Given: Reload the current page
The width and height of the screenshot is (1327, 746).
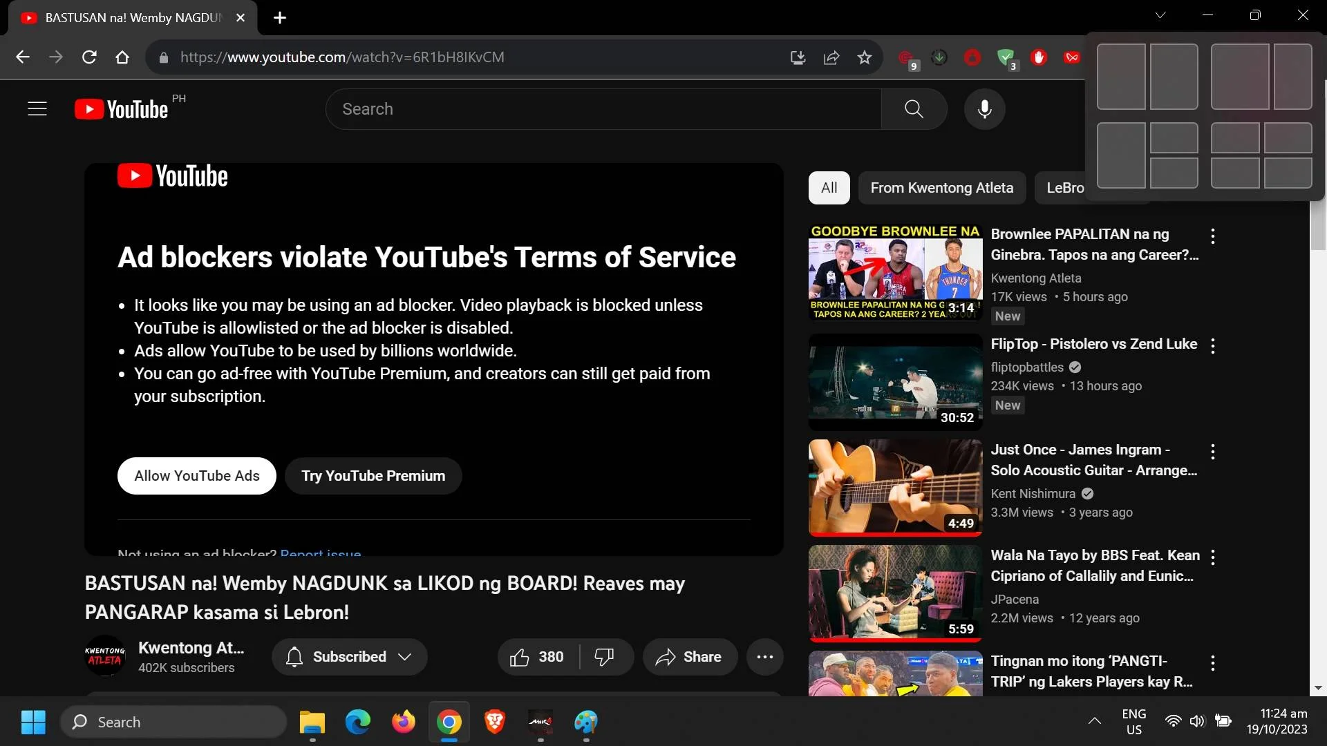Looking at the screenshot, I should tap(89, 57).
